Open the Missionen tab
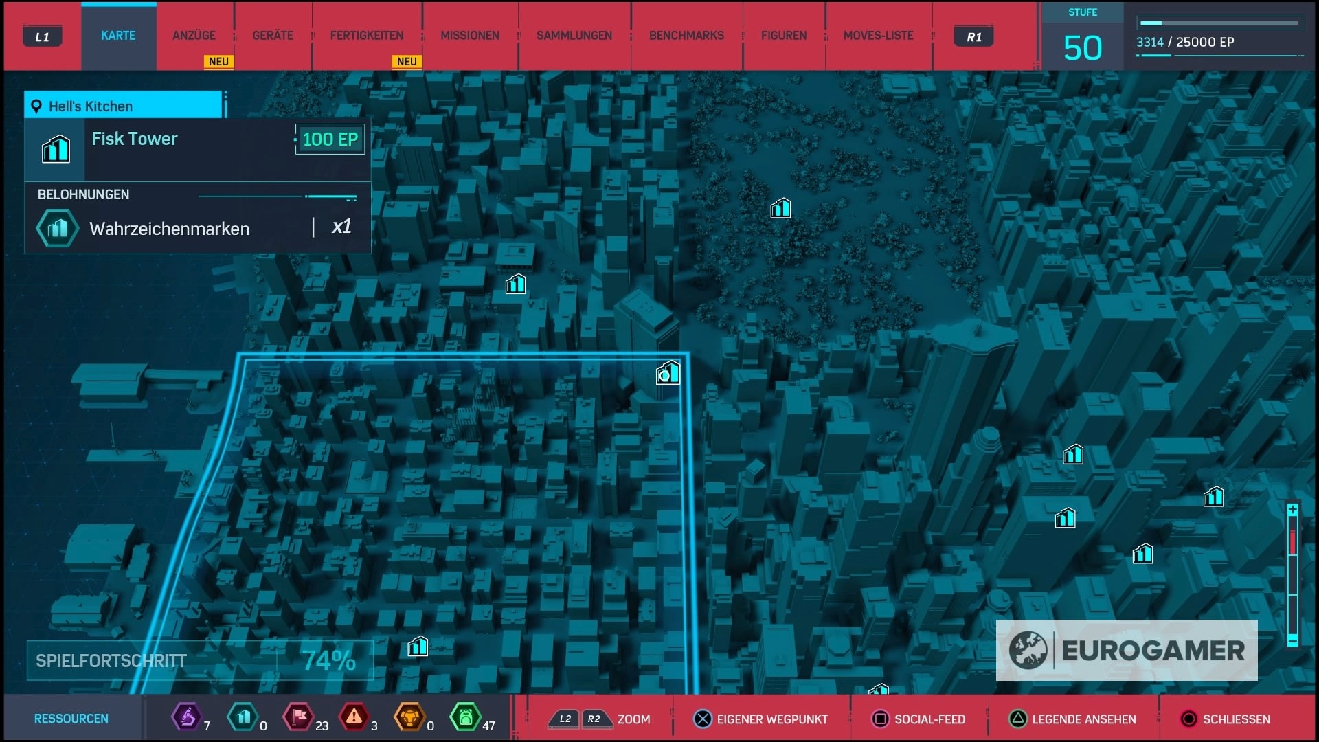1319x742 pixels. click(x=470, y=36)
